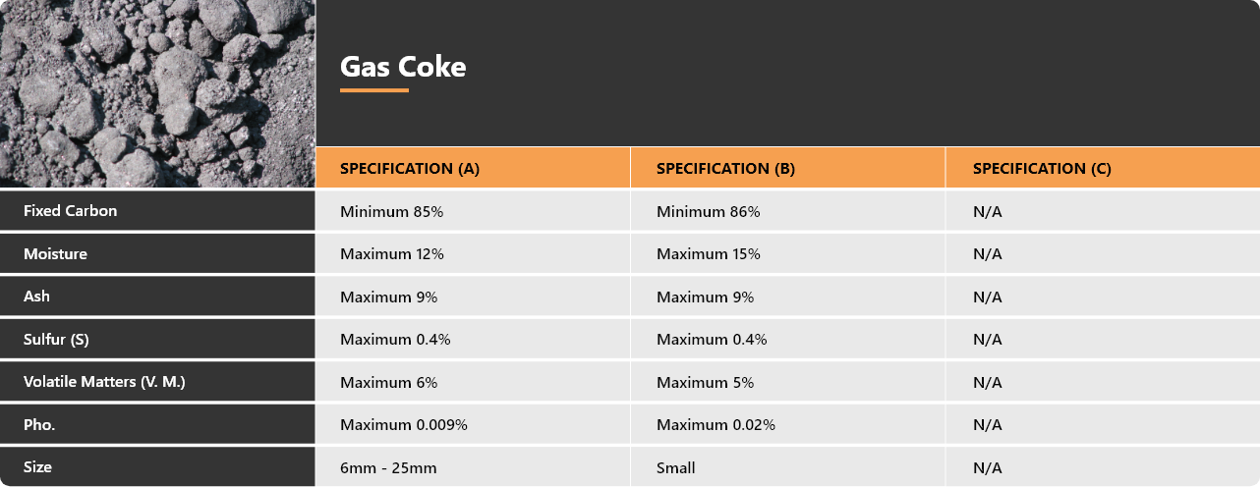Select the Gas Coke title heading
The height and width of the screenshot is (487, 1260).
(403, 67)
